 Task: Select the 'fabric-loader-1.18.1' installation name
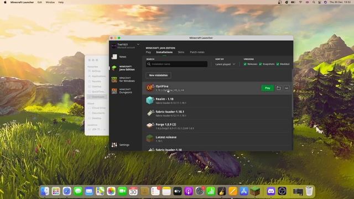[170, 112]
